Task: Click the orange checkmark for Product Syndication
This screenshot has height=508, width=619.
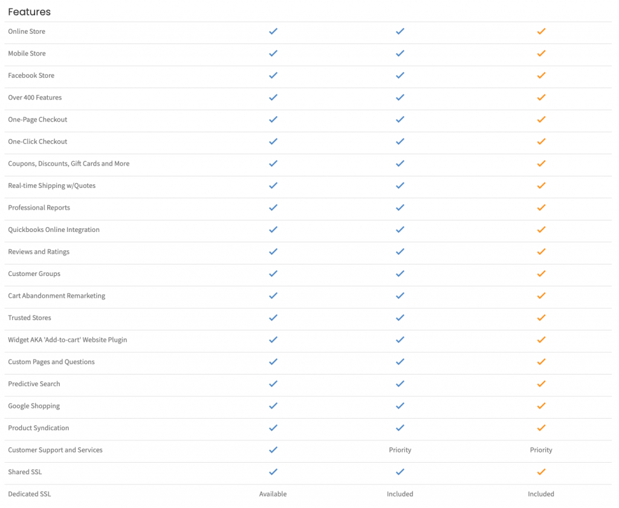Action: pos(541,428)
